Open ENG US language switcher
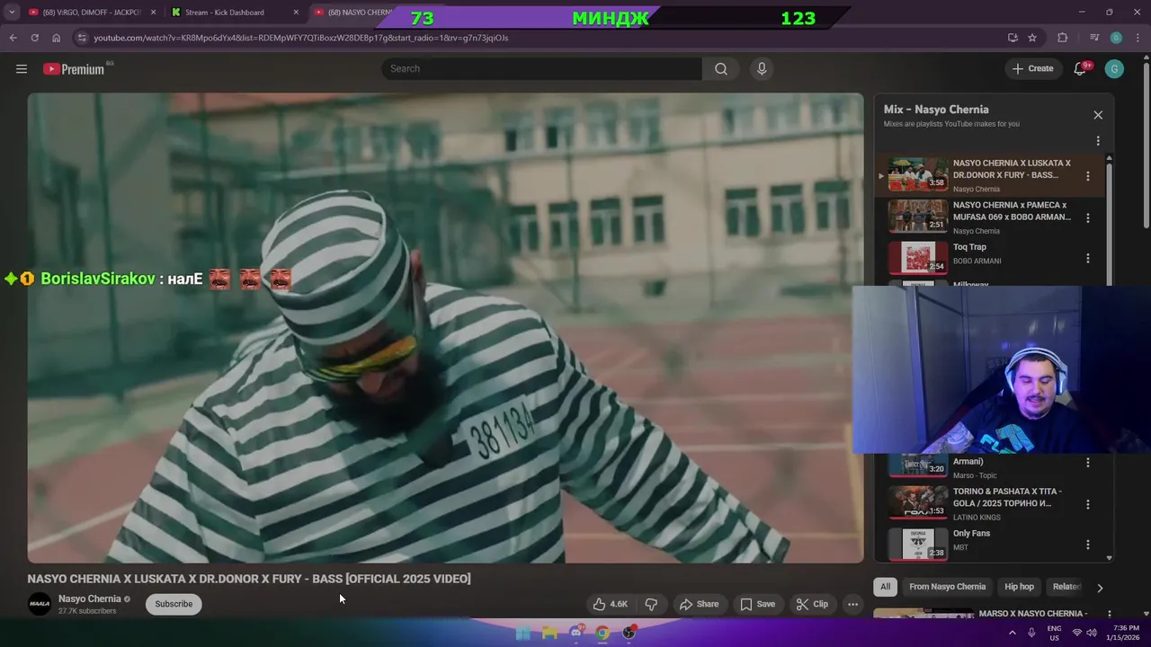This screenshot has height=647, width=1151. click(1054, 633)
